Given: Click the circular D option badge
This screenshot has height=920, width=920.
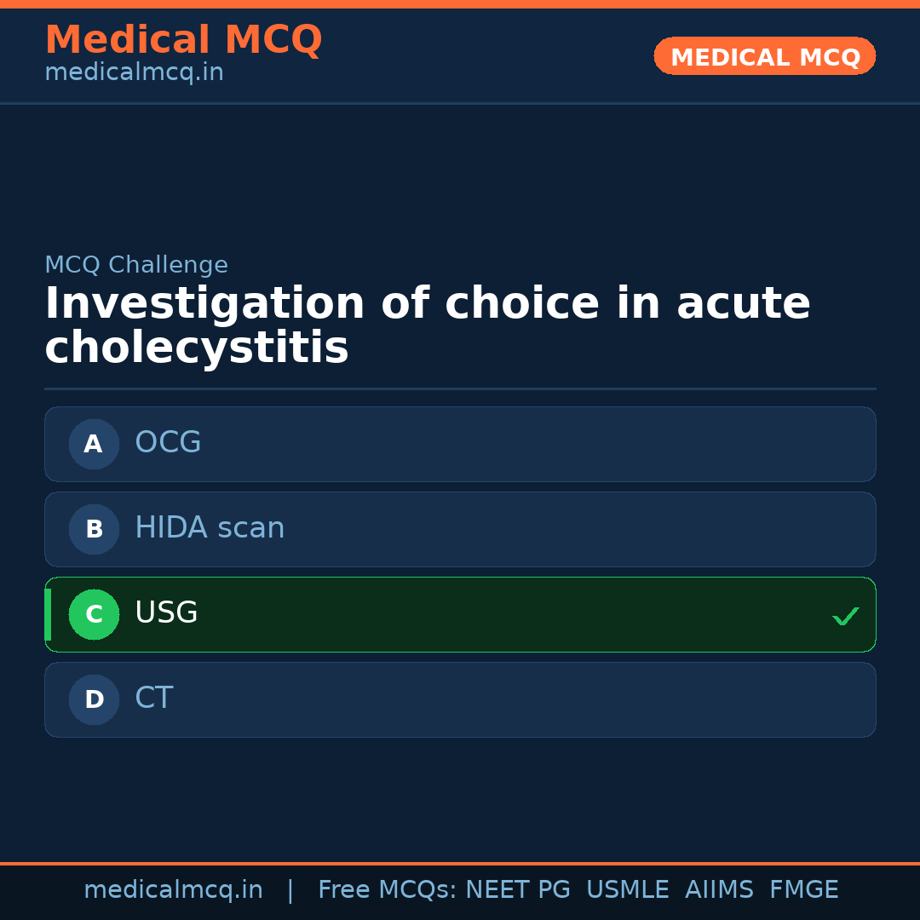Looking at the screenshot, I should point(94,699).
